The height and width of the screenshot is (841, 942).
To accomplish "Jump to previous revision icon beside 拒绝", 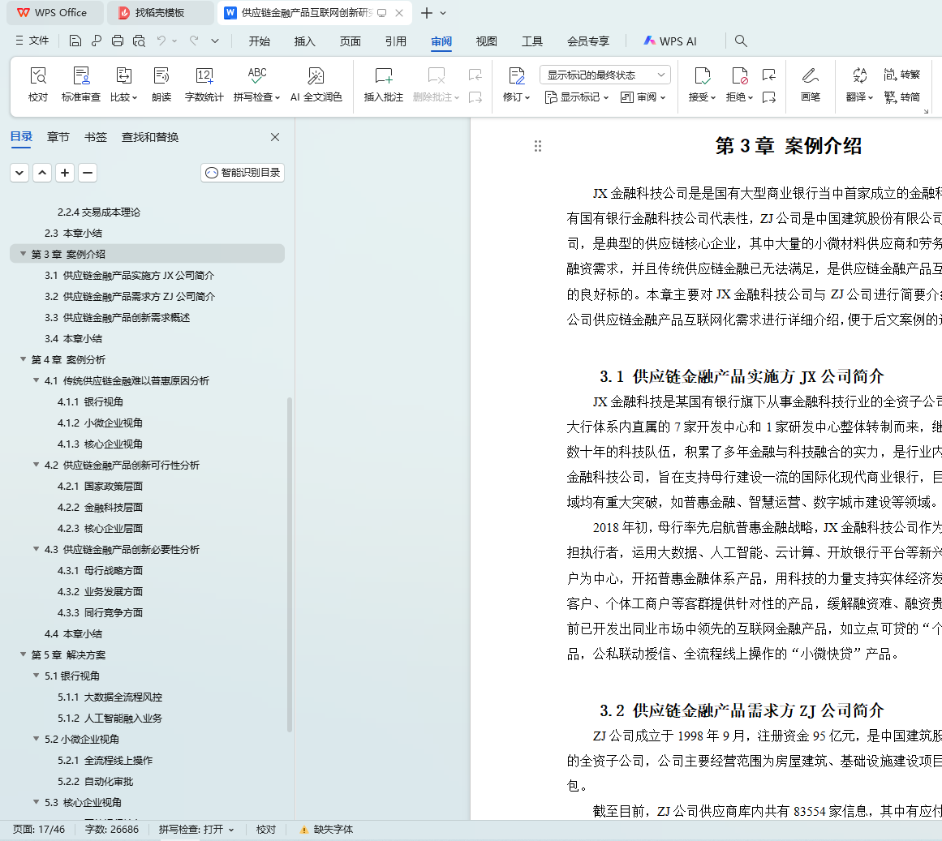I will pos(768,75).
